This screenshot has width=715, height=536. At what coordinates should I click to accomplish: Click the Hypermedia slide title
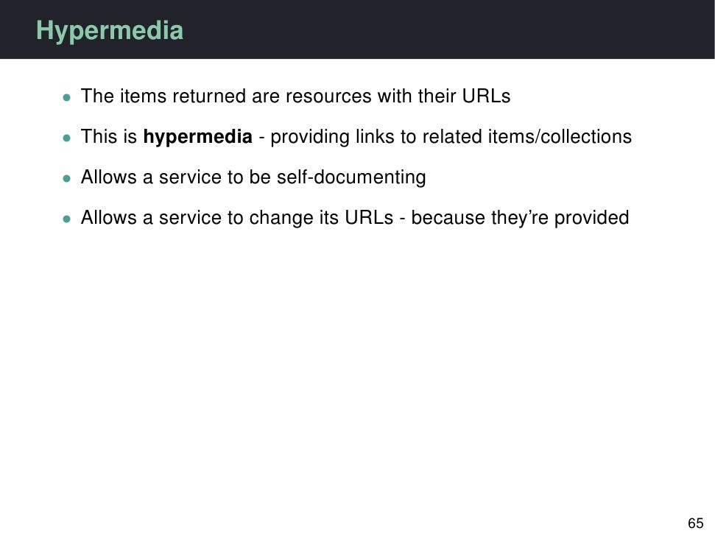click(110, 31)
